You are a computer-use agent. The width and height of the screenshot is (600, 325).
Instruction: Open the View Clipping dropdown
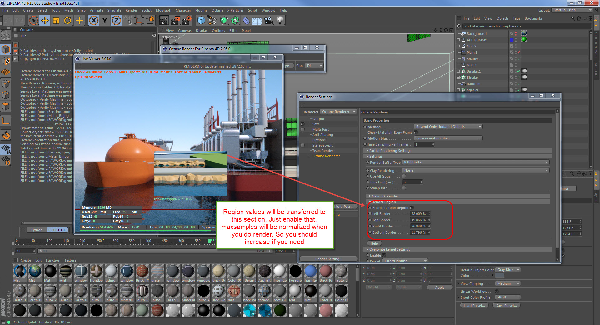tap(508, 284)
